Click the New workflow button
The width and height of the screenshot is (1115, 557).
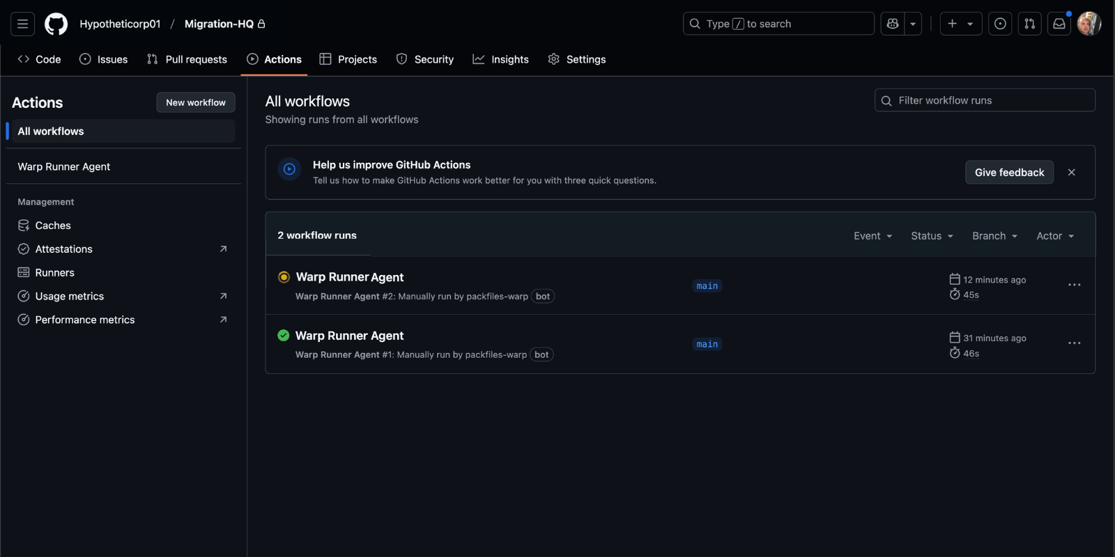(x=196, y=102)
